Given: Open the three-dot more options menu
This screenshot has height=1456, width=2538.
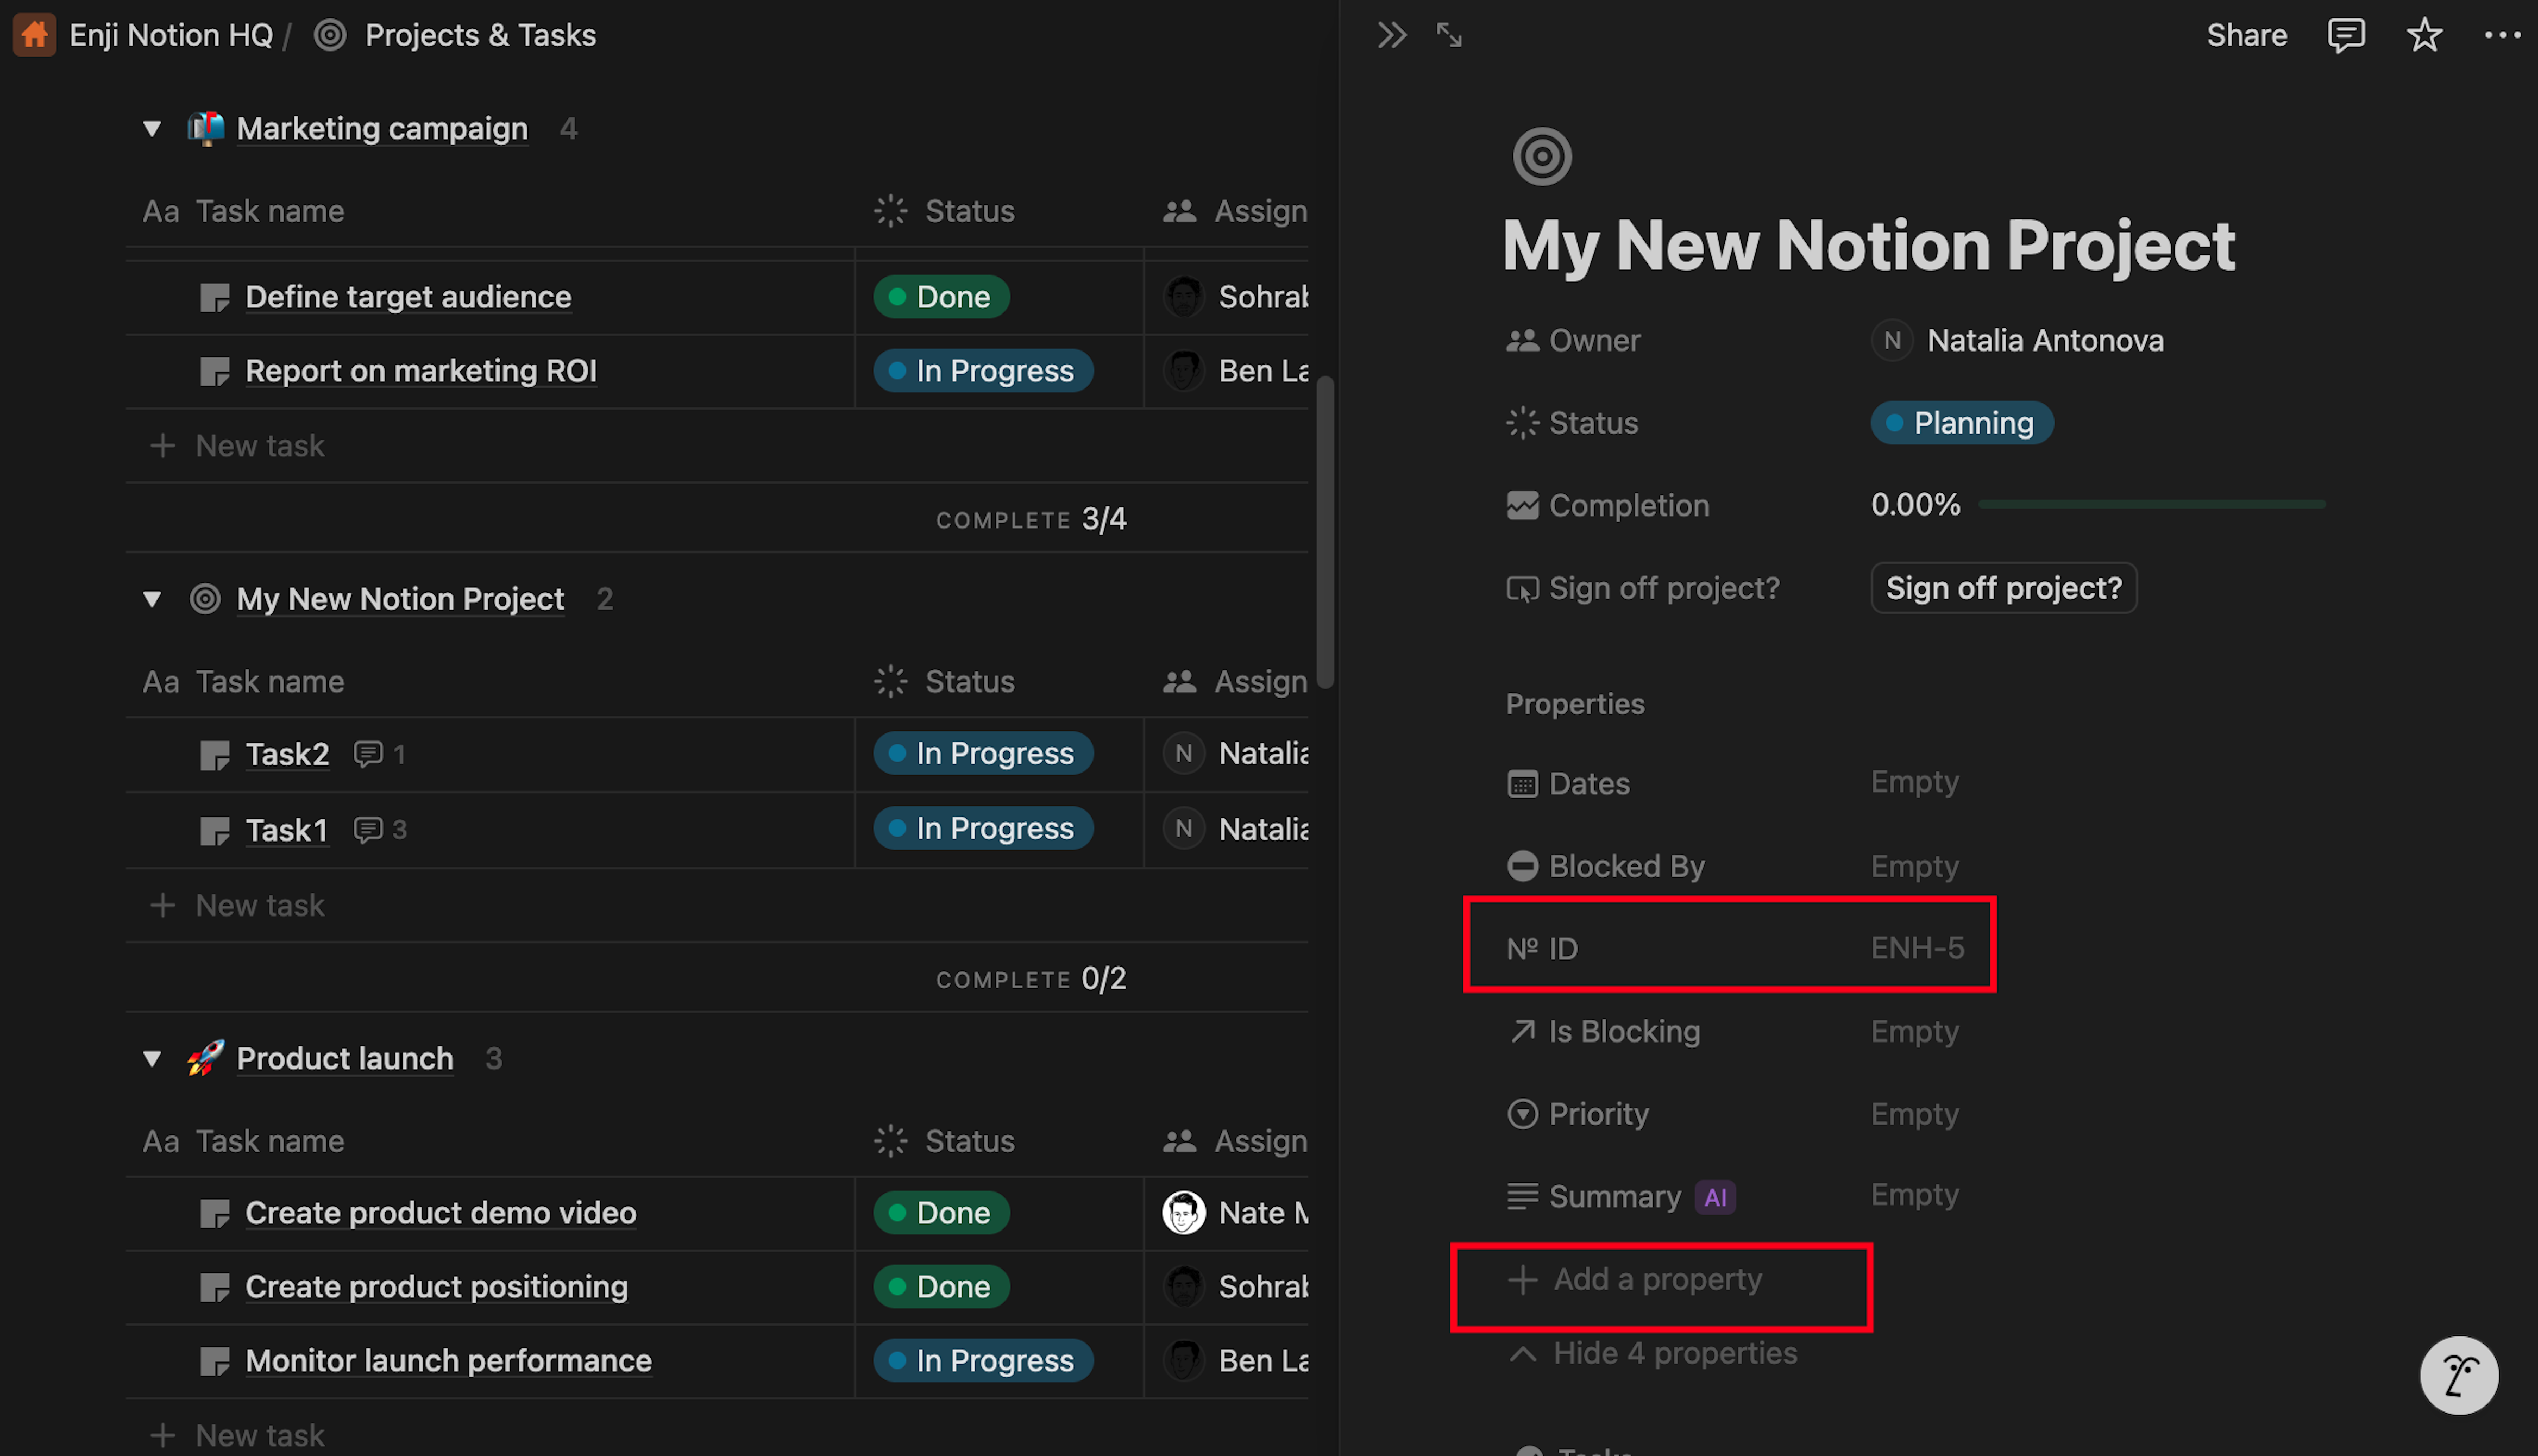Looking at the screenshot, I should [x=2502, y=35].
